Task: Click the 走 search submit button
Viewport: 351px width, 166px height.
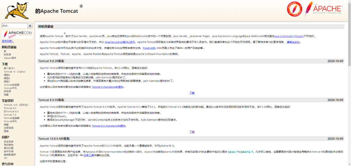Action: (x=30, y=26)
